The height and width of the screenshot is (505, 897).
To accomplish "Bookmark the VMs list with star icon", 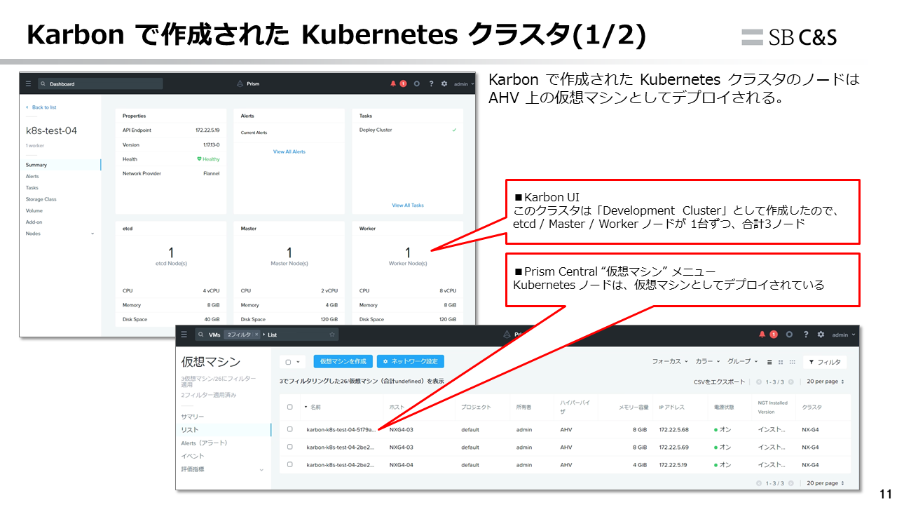I will (332, 335).
